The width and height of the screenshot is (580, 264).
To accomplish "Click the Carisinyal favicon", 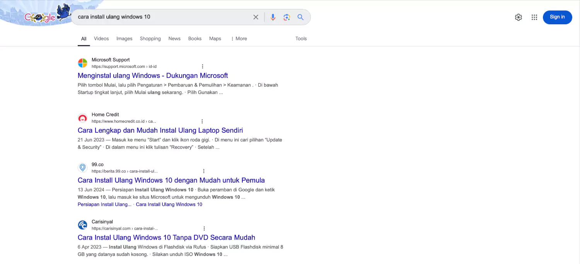I will 82,225.
